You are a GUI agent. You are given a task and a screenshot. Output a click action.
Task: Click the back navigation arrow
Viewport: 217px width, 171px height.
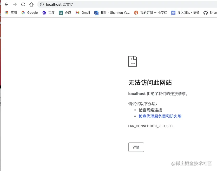point(6,4)
